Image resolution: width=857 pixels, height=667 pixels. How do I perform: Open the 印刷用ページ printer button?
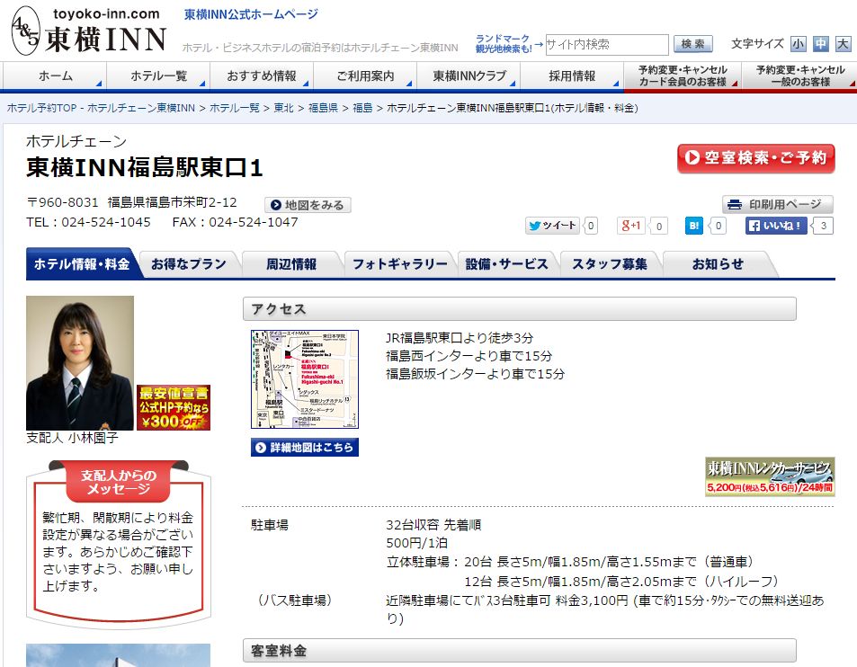pyautogui.click(x=777, y=204)
